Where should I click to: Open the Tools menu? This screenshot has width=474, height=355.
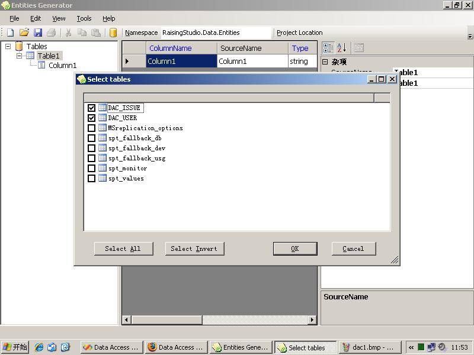(x=84, y=18)
